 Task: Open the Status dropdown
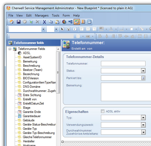coord(143,71)
